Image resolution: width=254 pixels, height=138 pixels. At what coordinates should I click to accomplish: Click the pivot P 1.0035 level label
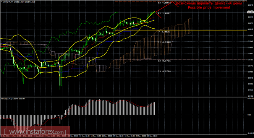[164, 32]
